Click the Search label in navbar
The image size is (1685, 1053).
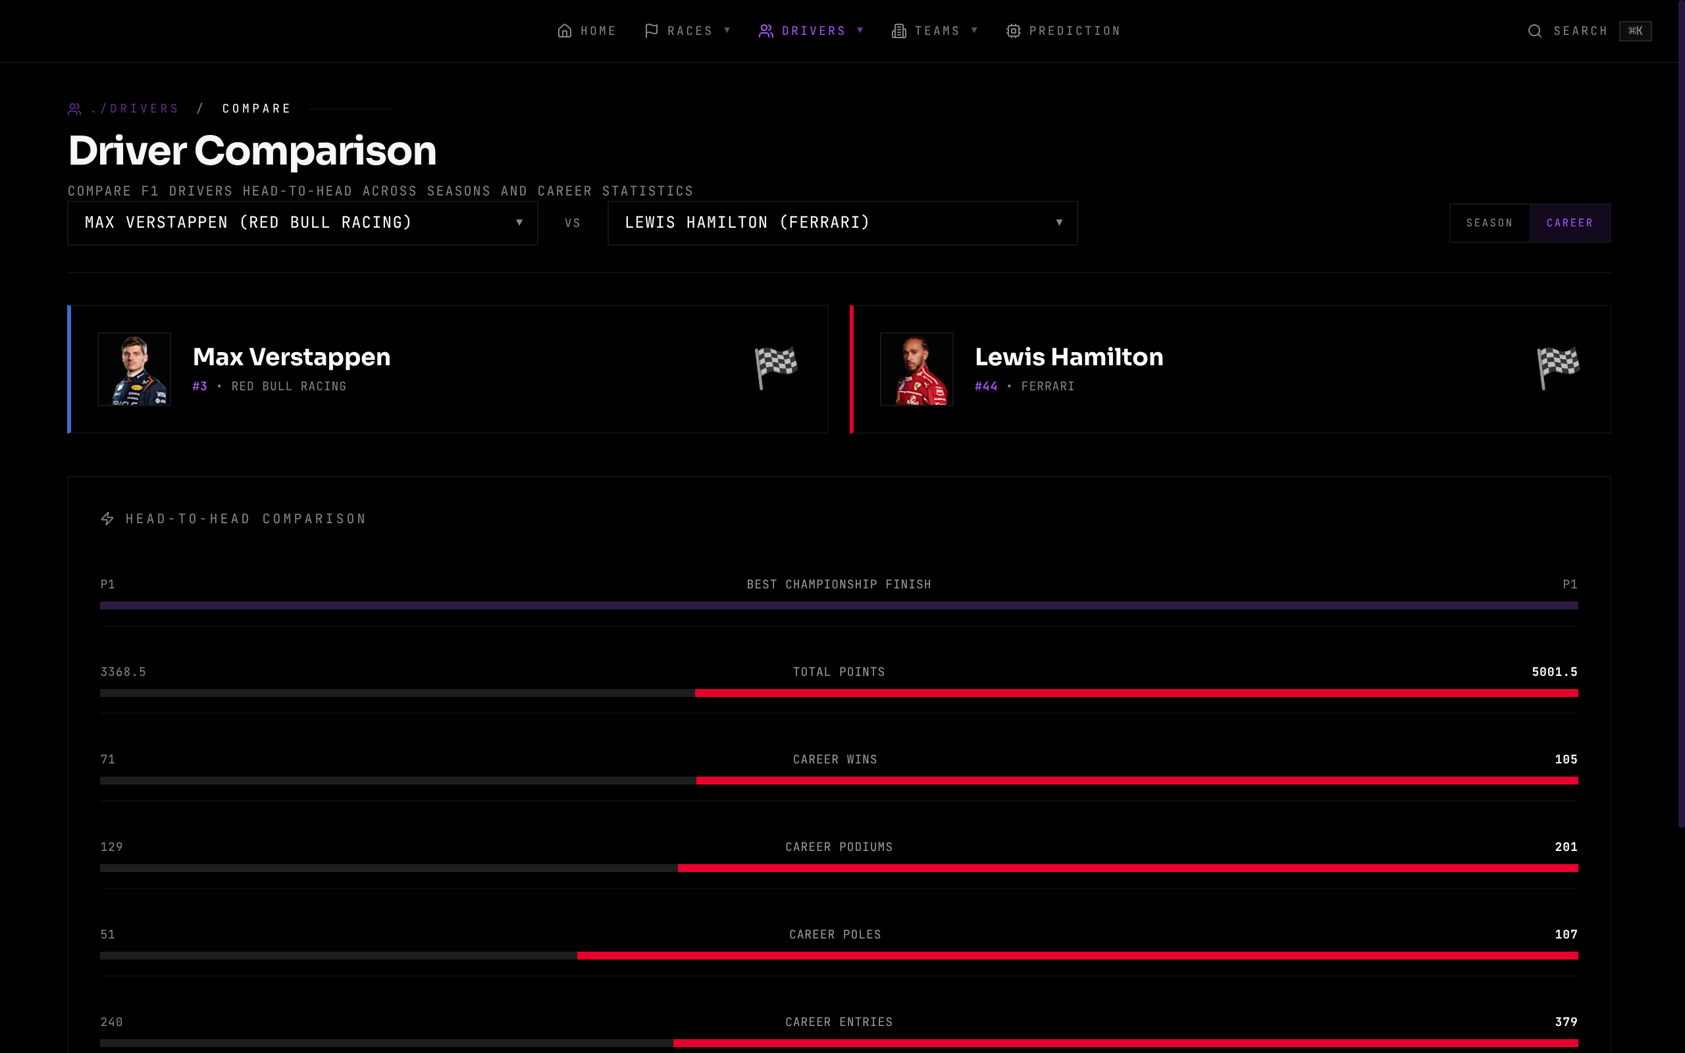[x=1580, y=31]
